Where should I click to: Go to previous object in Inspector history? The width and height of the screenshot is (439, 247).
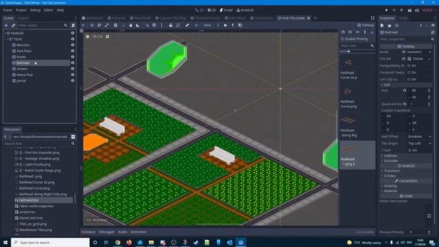[x=420, y=25]
